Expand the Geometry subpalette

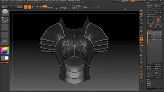click(x=150, y=90)
